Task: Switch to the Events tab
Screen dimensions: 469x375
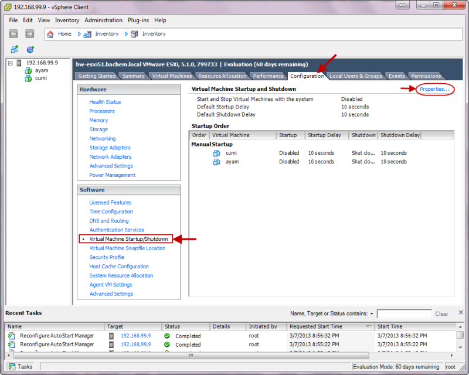Action: (x=397, y=76)
